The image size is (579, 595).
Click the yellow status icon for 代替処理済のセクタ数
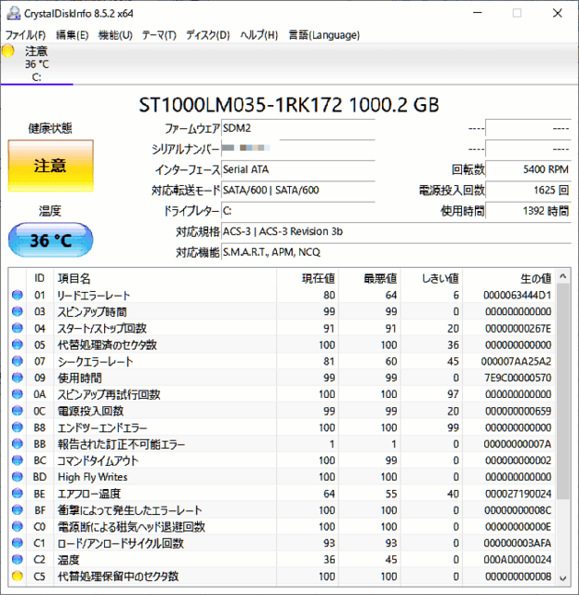coord(17,345)
